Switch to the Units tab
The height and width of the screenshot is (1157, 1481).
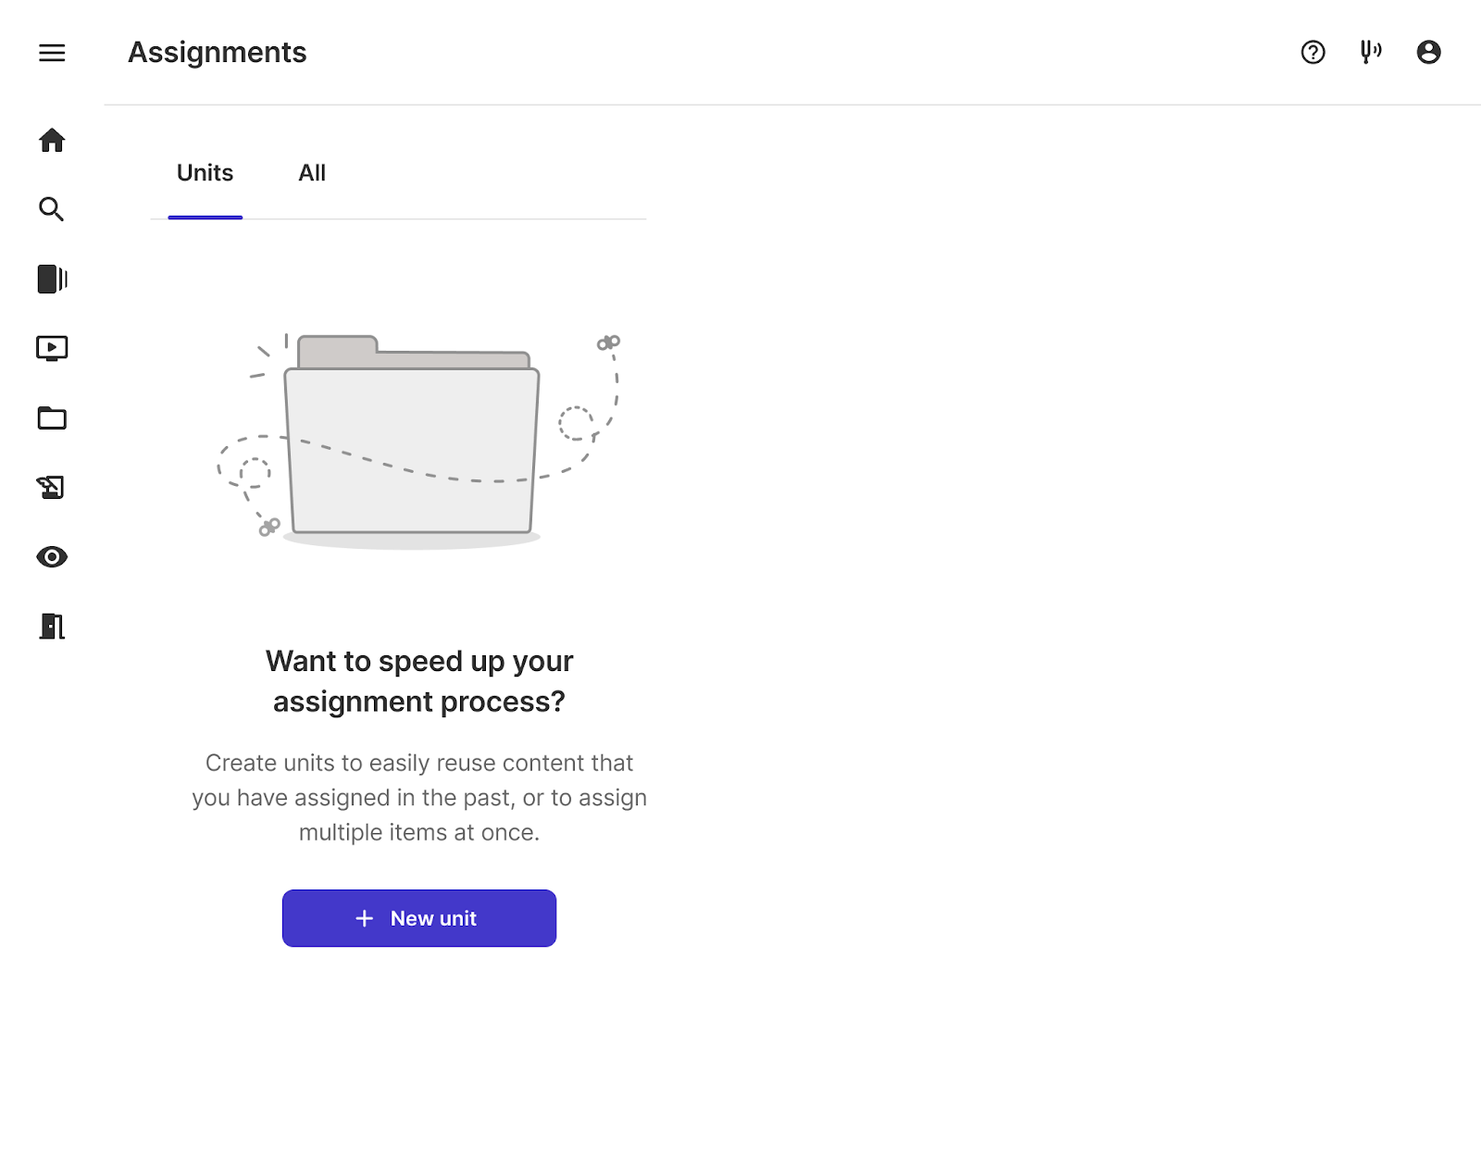coord(205,173)
